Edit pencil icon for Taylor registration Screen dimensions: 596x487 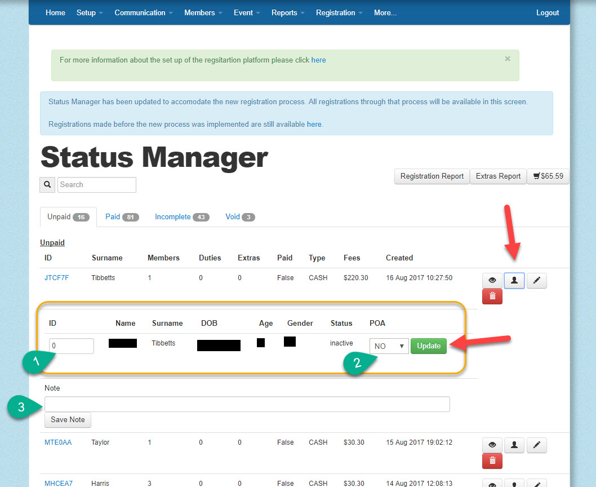(x=536, y=445)
